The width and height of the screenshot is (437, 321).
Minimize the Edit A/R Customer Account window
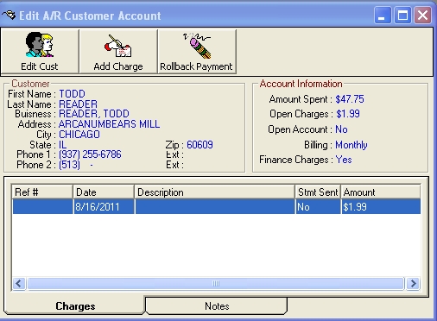(383, 16)
